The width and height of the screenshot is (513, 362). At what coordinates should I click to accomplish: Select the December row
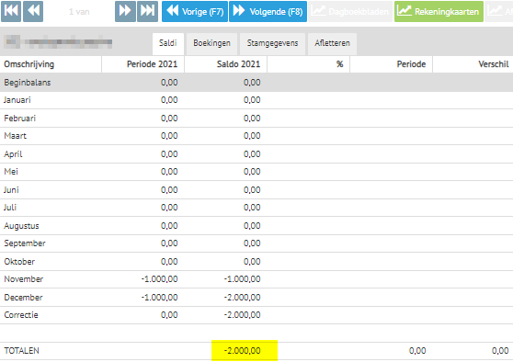(256, 298)
